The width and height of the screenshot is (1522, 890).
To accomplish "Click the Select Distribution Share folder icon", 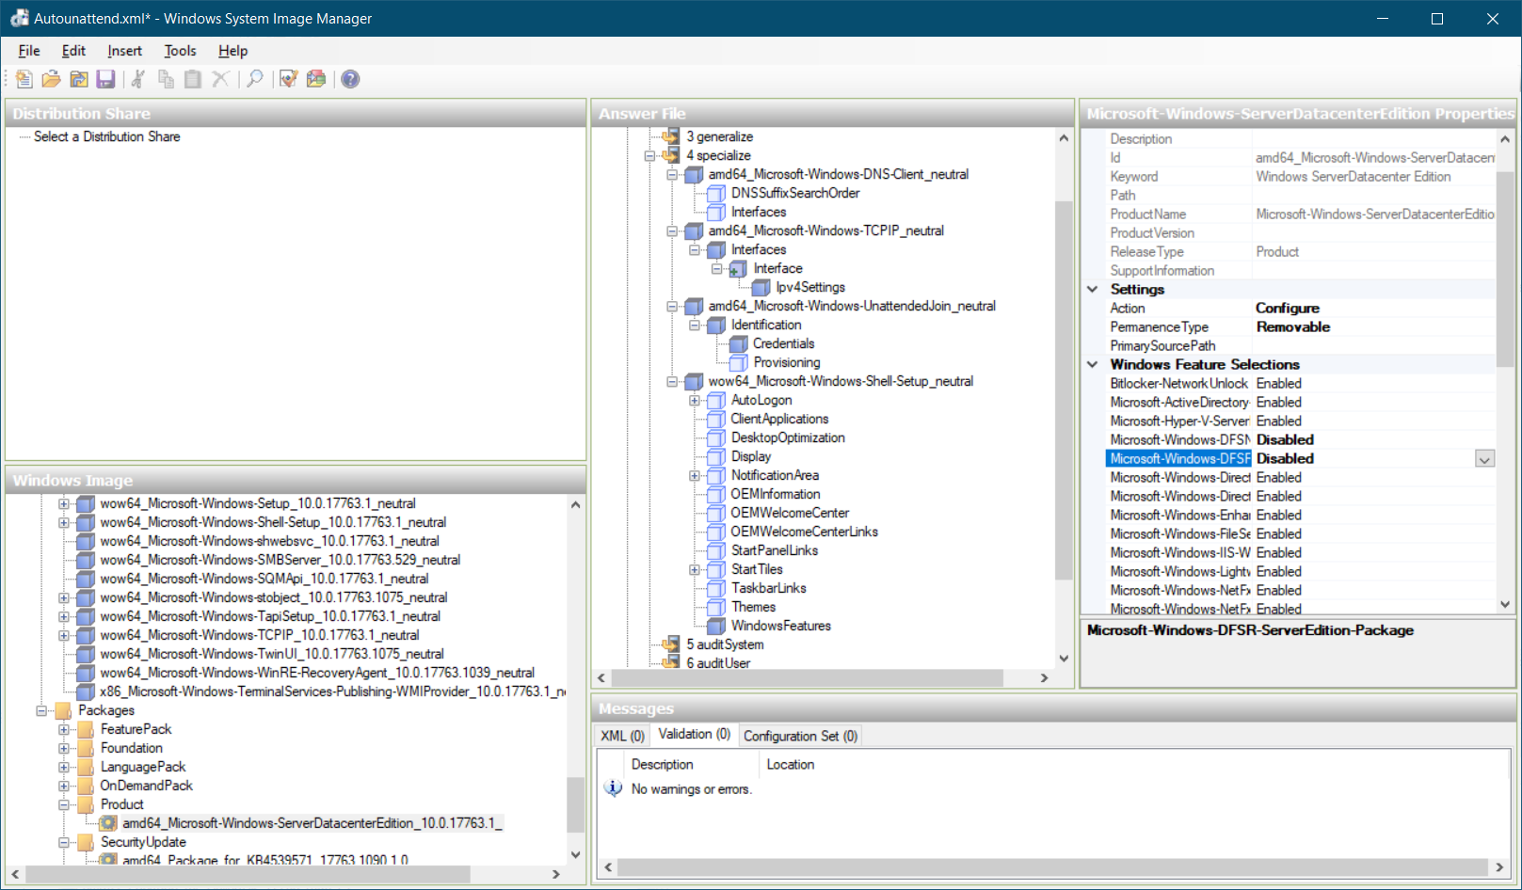I will 79,79.
